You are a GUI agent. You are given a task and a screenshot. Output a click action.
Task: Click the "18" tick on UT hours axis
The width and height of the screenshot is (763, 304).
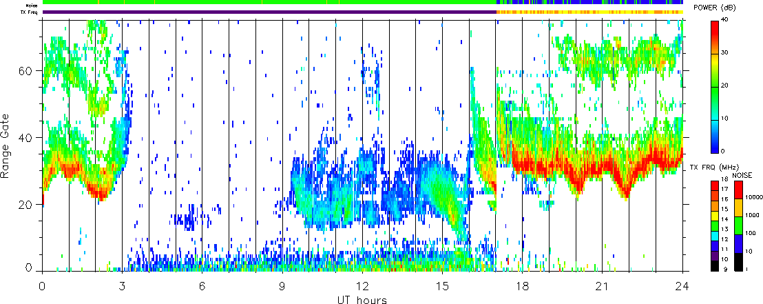point(522,285)
